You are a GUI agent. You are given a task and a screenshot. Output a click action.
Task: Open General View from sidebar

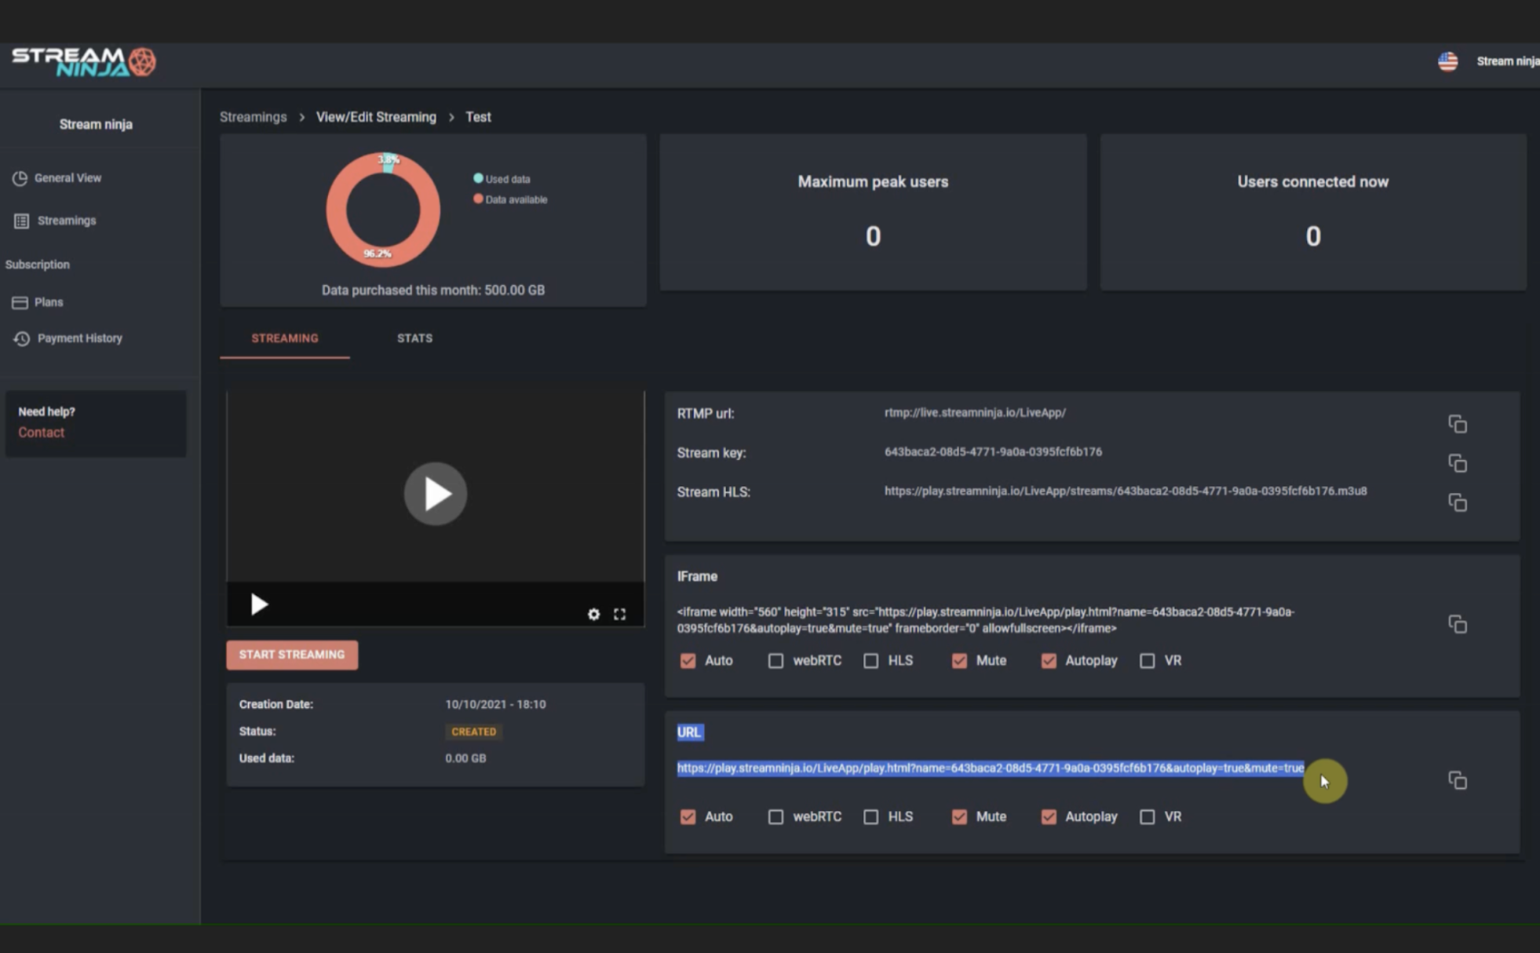[68, 178]
